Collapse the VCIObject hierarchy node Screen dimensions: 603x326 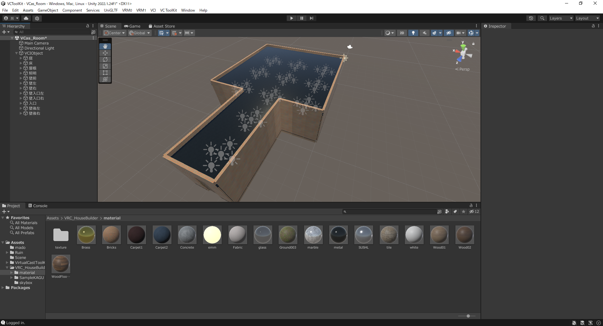[17, 53]
